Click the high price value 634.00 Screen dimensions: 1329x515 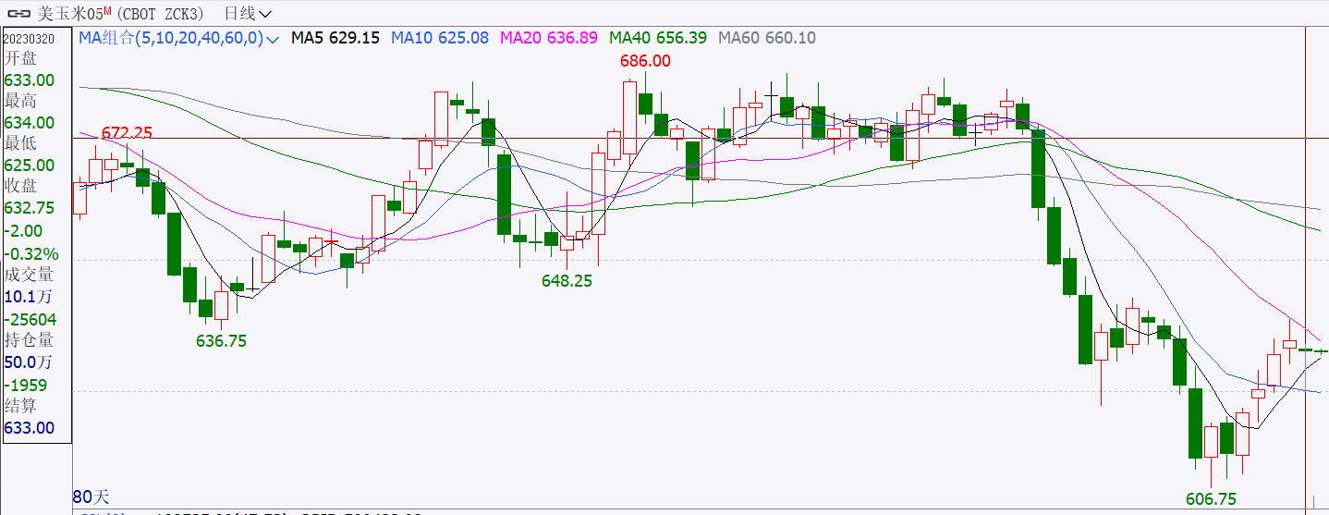(29, 123)
